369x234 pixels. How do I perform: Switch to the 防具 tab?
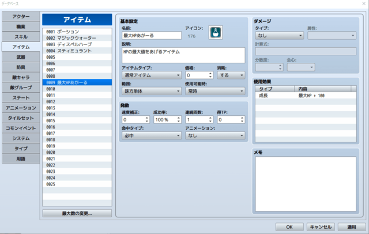tap(21, 67)
